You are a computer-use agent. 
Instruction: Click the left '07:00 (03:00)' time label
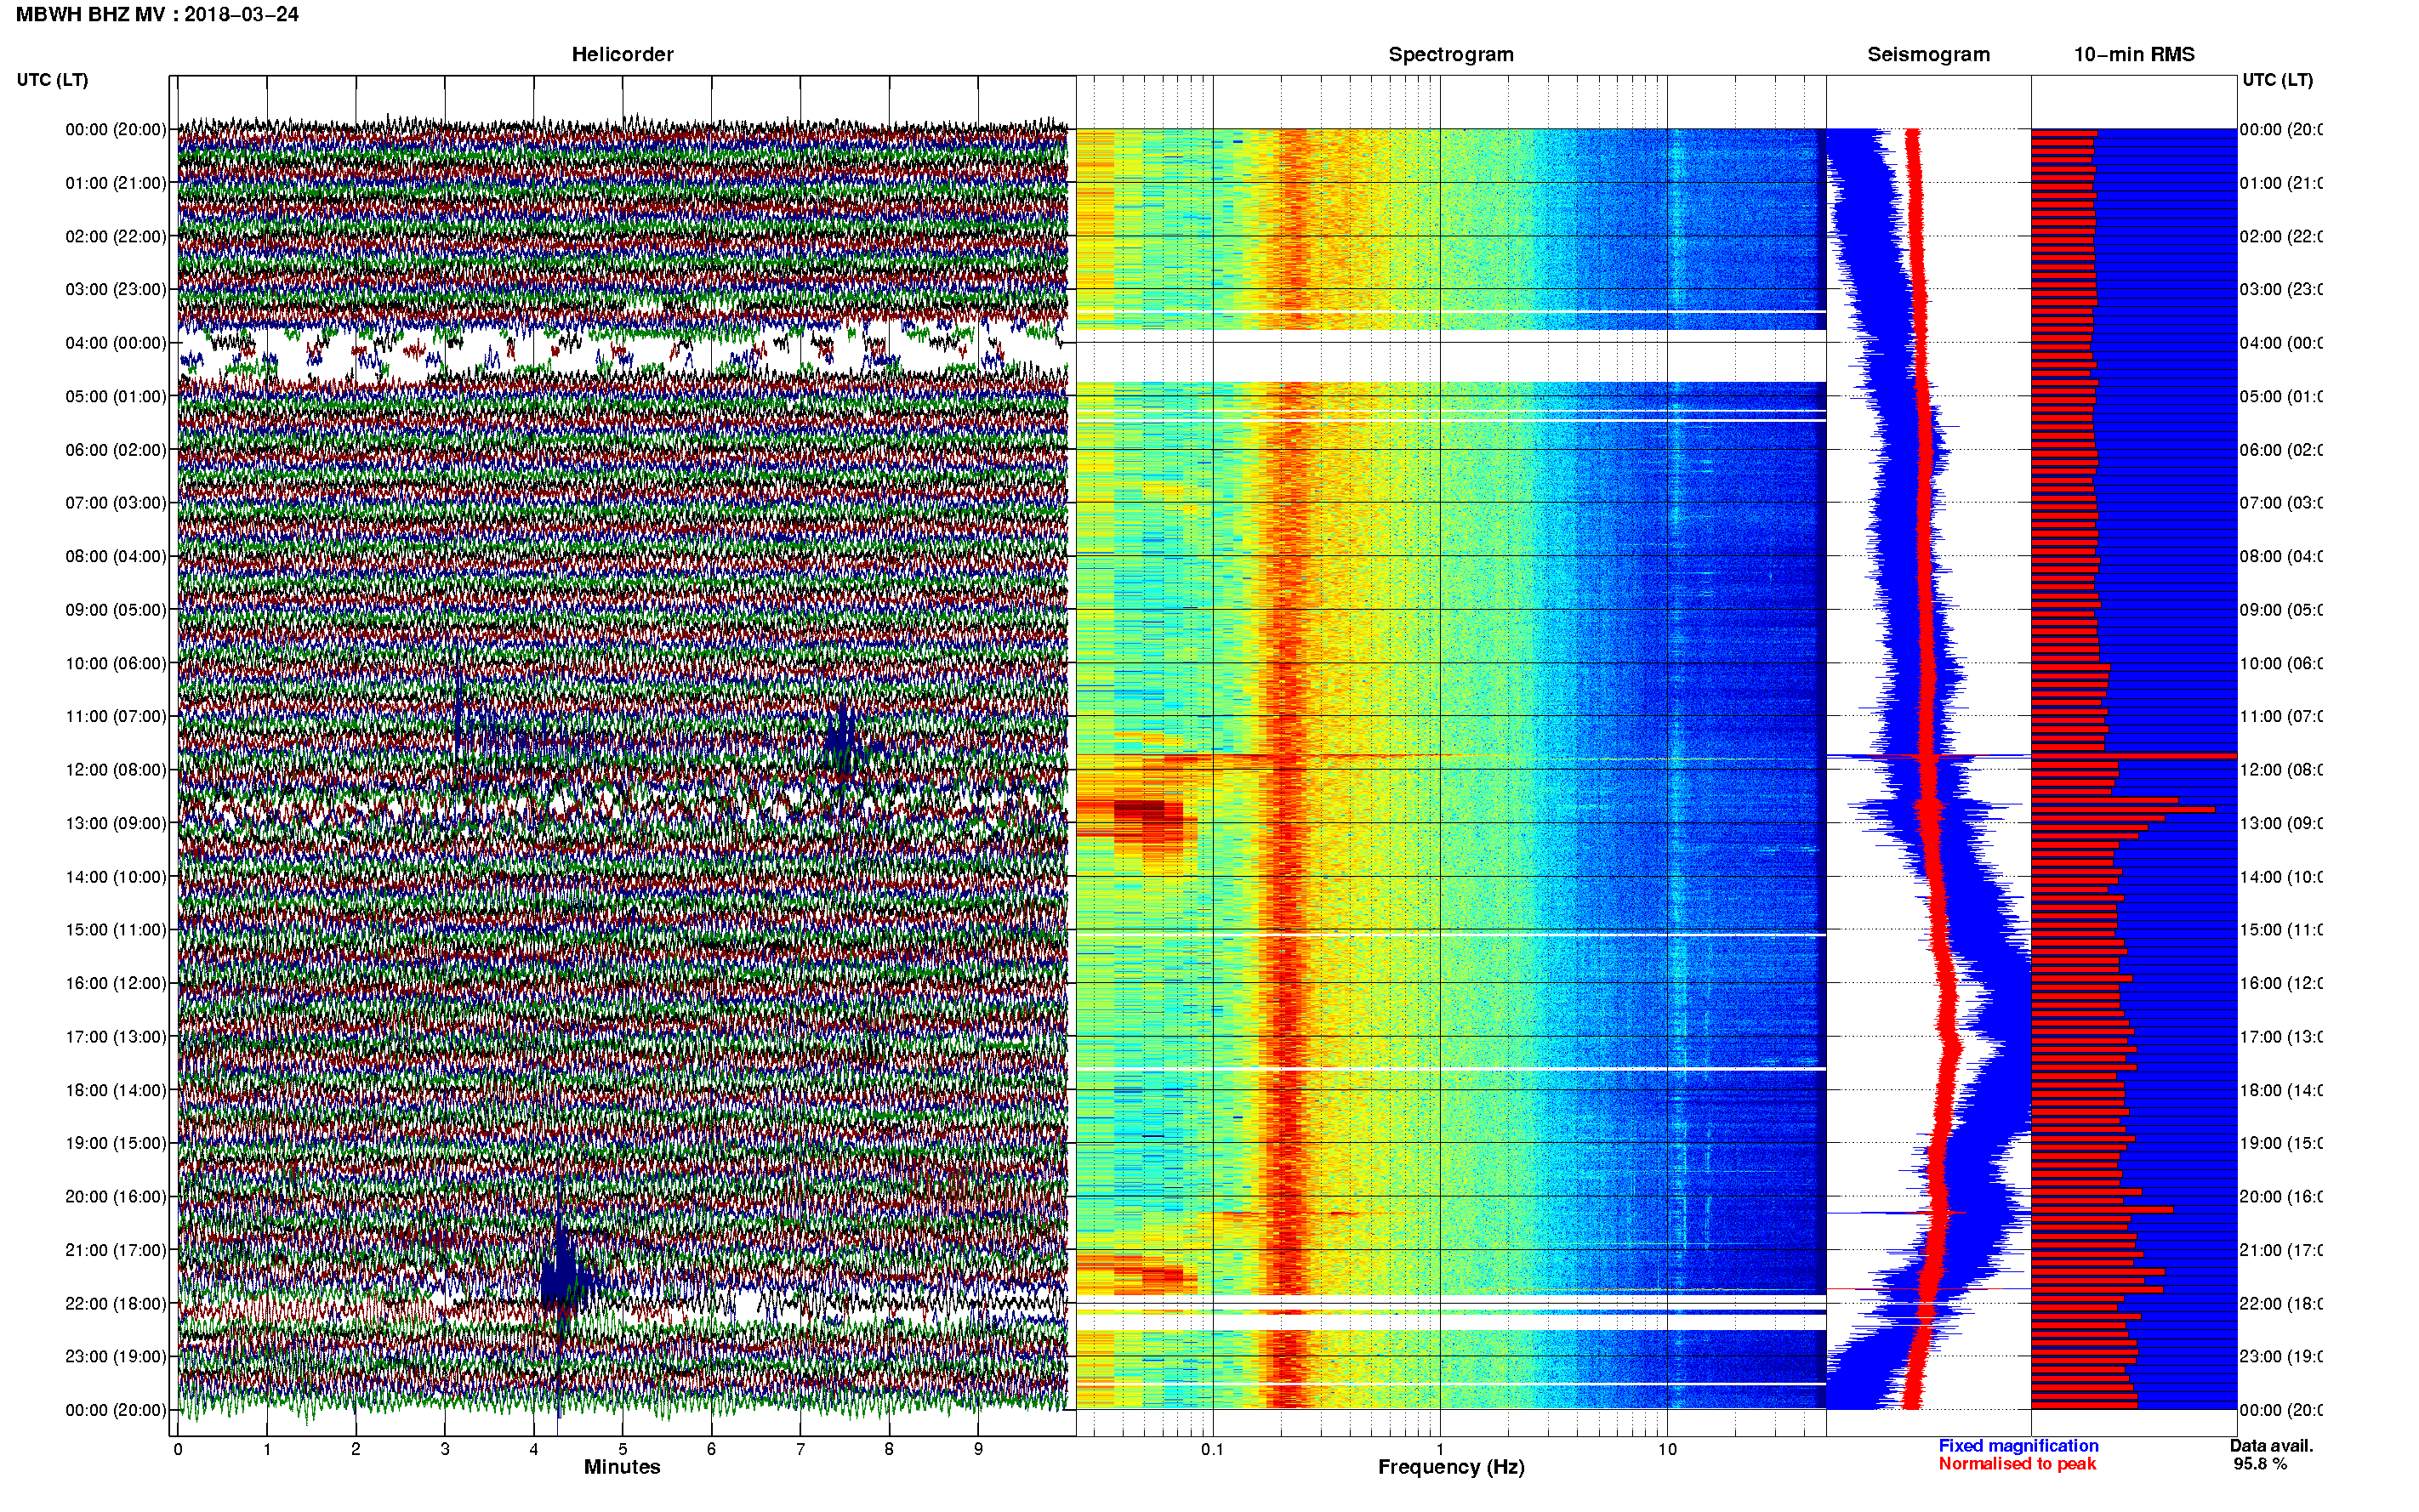pos(116,502)
